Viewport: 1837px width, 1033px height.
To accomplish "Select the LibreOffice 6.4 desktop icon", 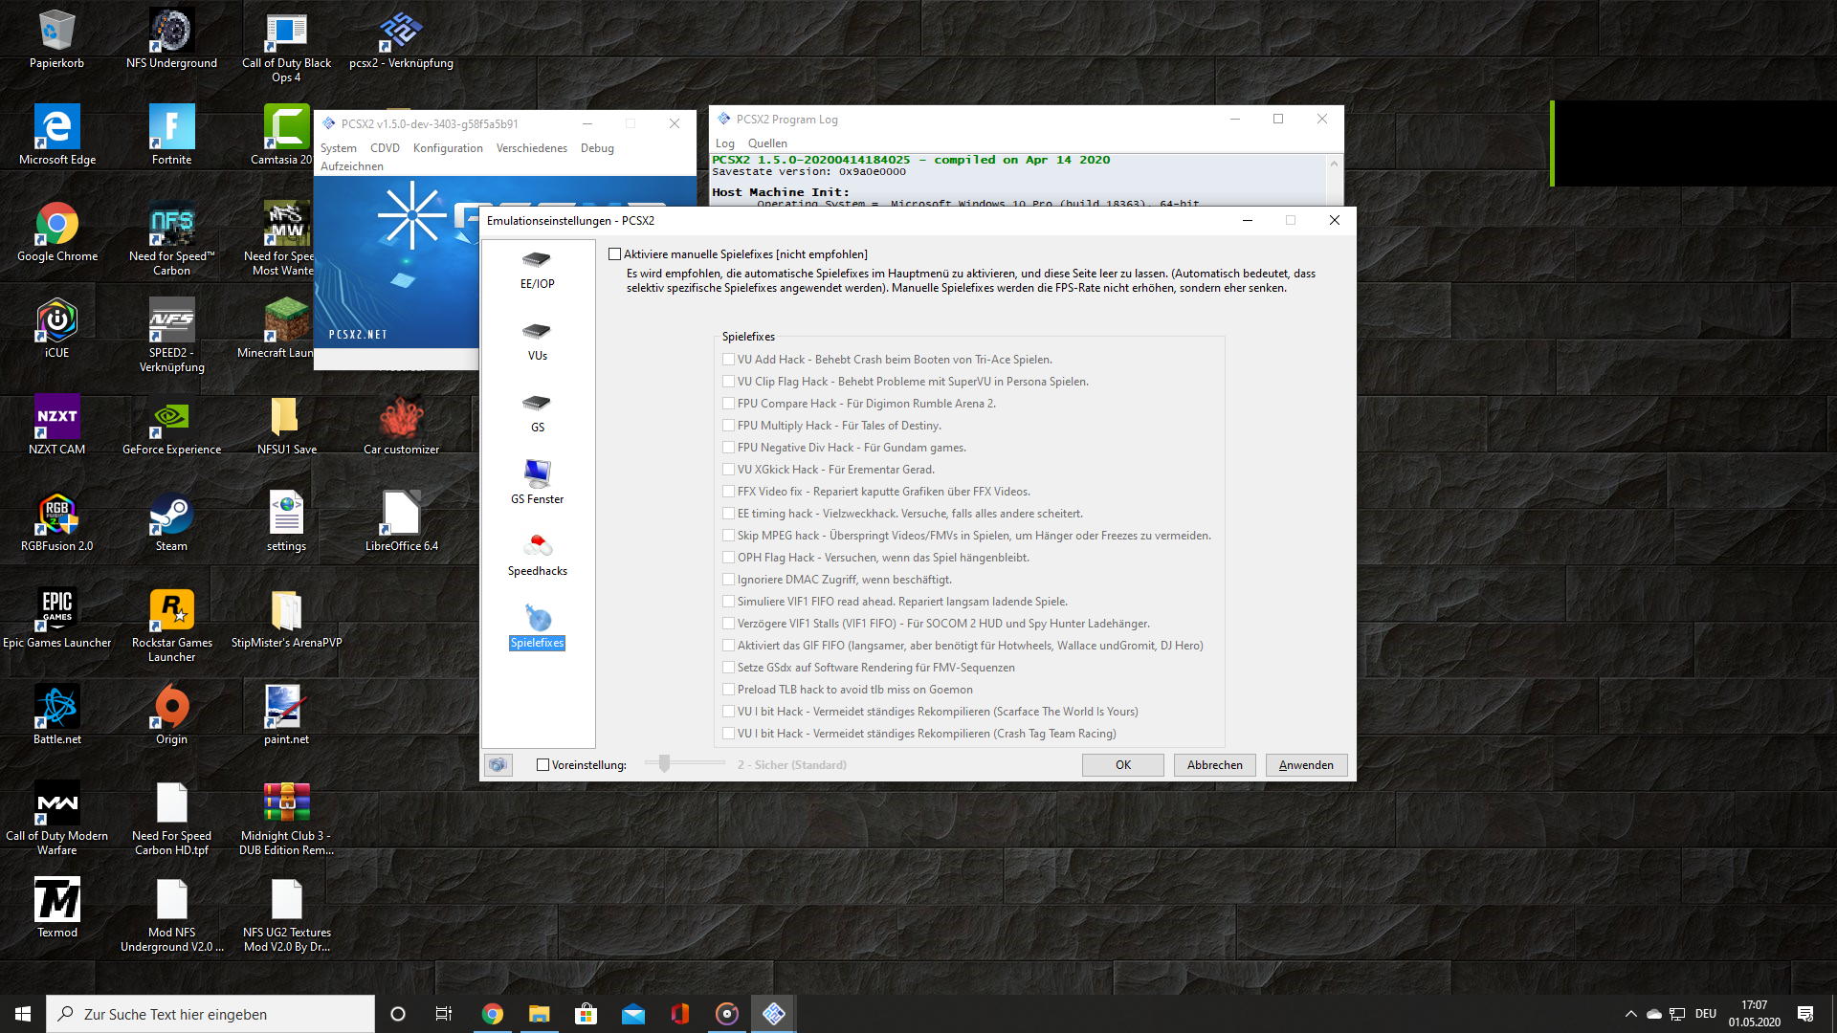I will tap(401, 522).
